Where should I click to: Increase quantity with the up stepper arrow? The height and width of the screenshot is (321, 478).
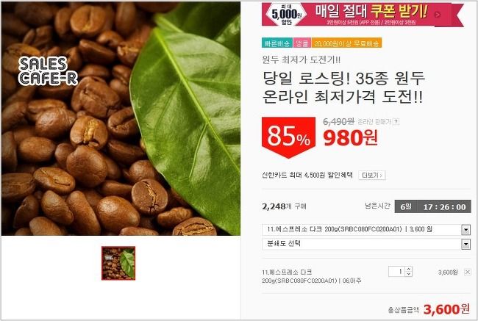[408, 269]
